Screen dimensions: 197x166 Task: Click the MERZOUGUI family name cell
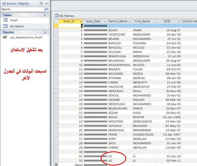pyautogui.click(x=120, y=104)
